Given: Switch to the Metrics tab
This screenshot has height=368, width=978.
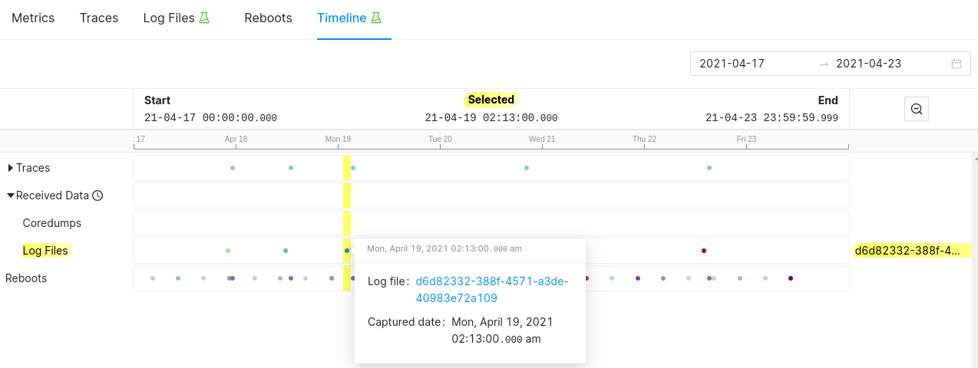Looking at the screenshot, I should point(33,18).
